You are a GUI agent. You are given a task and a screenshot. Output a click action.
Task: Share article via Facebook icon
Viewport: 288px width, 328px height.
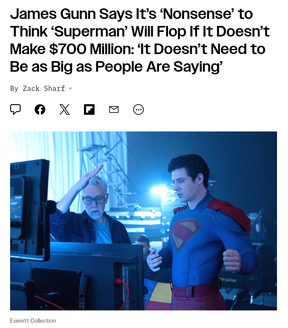click(x=40, y=109)
